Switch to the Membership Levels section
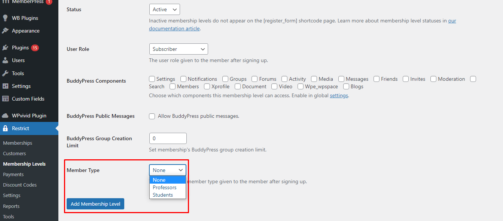The width and height of the screenshot is (503, 221). pos(24,164)
